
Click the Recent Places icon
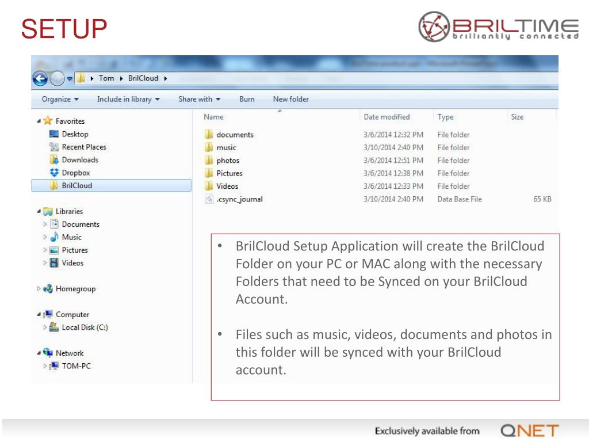click(54, 147)
